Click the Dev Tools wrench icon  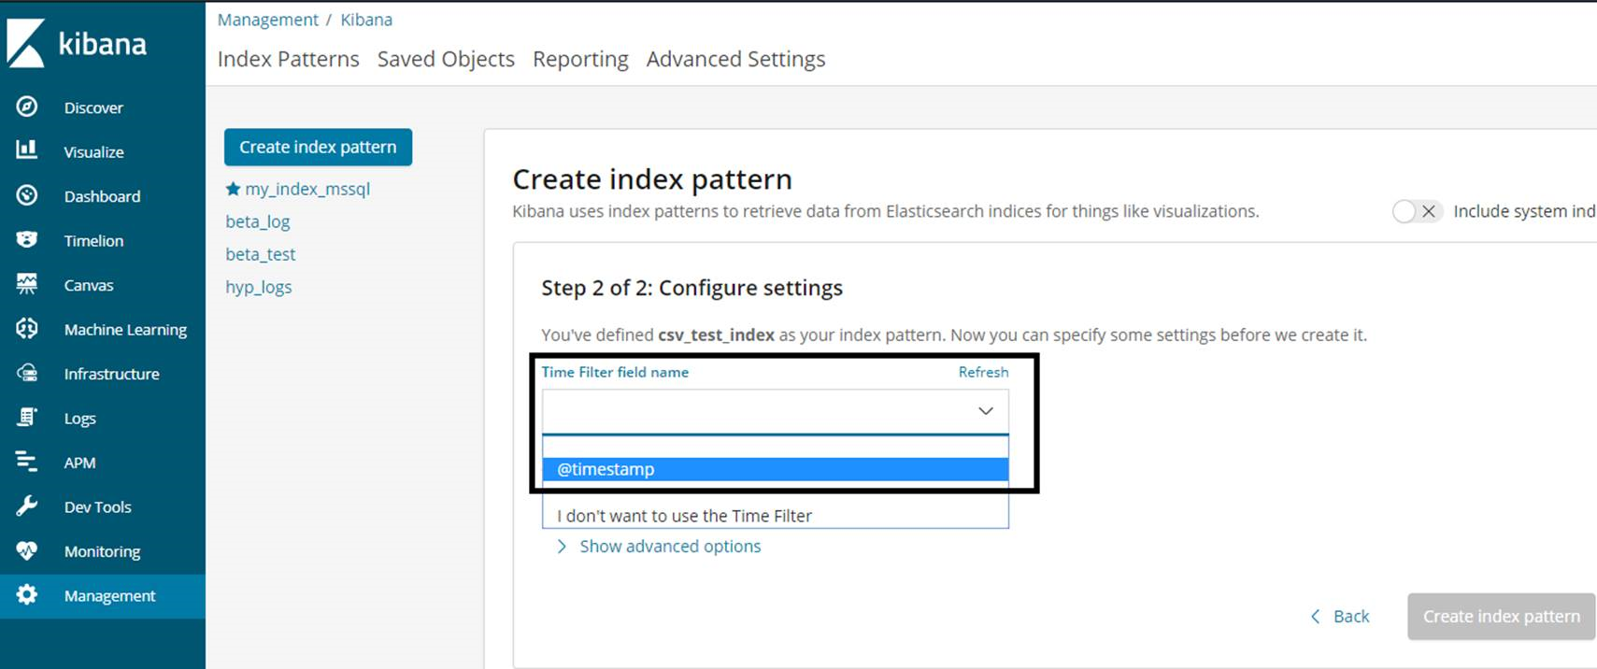(27, 505)
